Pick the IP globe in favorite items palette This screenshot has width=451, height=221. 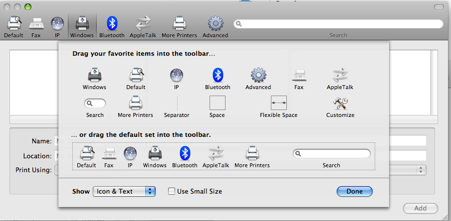(x=176, y=76)
